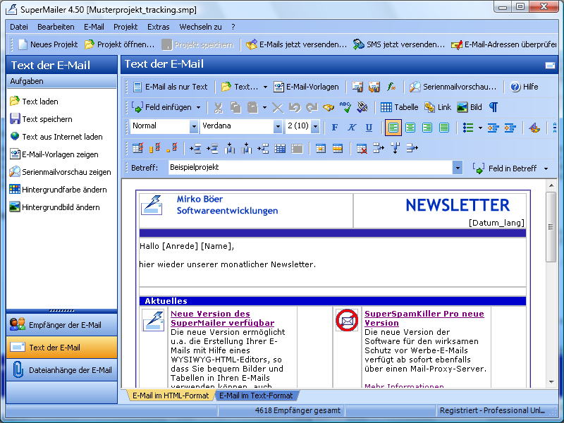Expand the Text... dropdown arrow

pyautogui.click(x=265, y=87)
